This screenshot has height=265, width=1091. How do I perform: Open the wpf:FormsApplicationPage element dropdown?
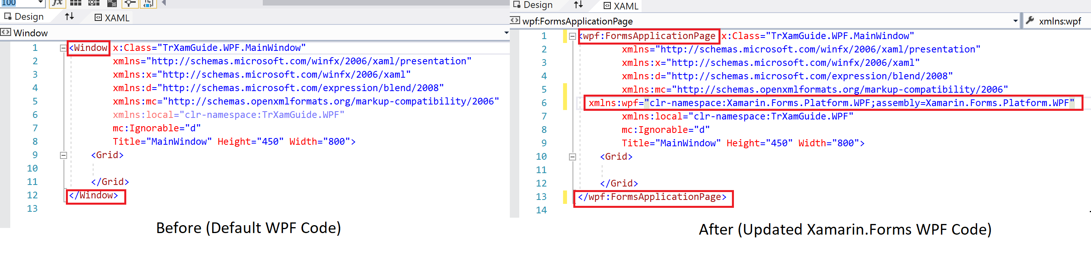click(x=1015, y=21)
